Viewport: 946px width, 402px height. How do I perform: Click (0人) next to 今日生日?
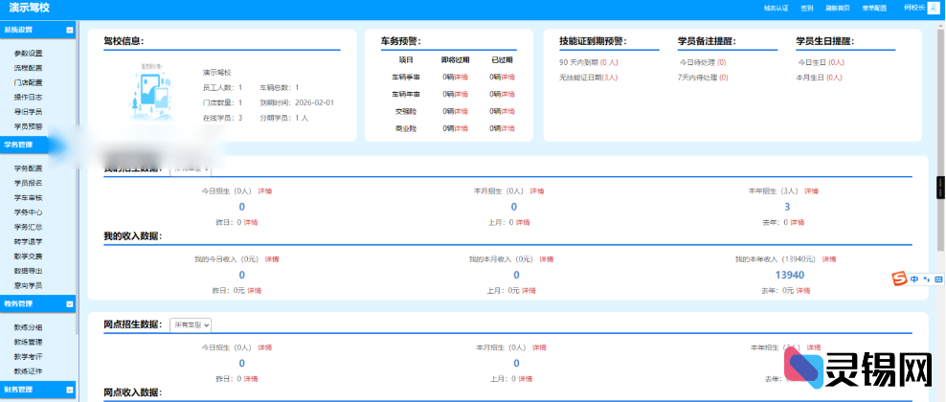[836, 62]
